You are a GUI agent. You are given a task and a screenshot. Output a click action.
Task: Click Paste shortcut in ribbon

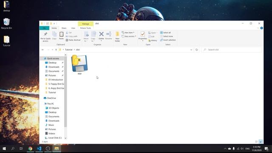click(x=73, y=40)
